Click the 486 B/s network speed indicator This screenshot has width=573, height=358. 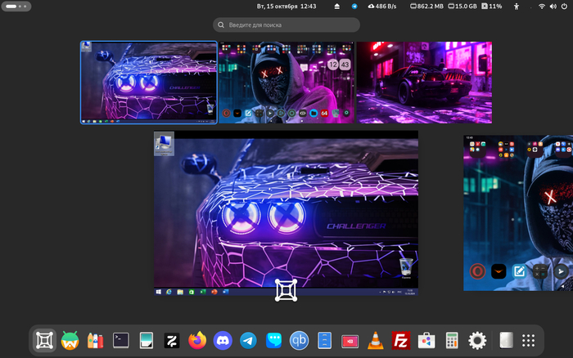pos(382,7)
